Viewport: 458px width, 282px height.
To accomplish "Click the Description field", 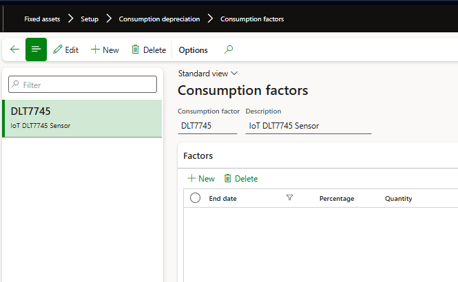I will pyautogui.click(x=308, y=126).
